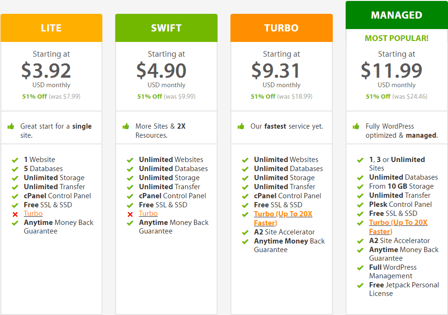Click checkmark icon next to '5 Databases'

pos(15,169)
